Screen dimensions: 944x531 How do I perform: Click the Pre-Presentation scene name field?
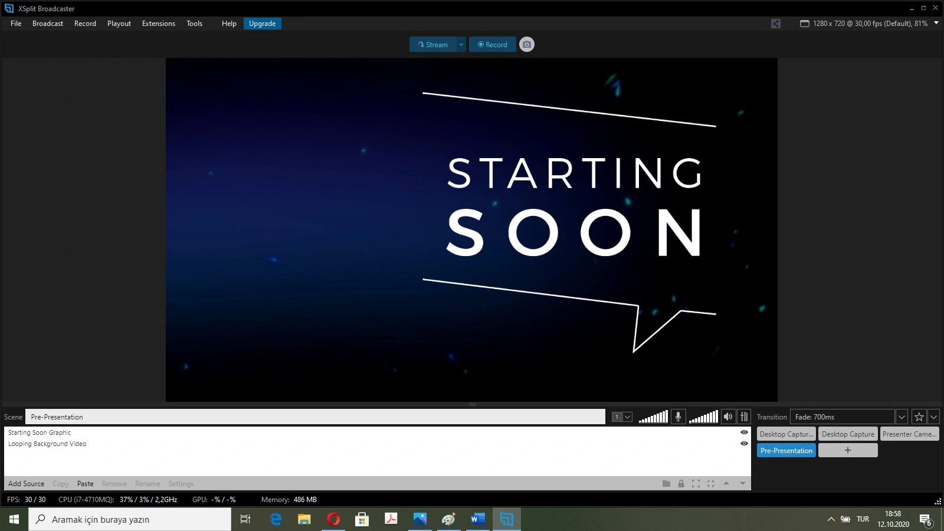click(315, 417)
